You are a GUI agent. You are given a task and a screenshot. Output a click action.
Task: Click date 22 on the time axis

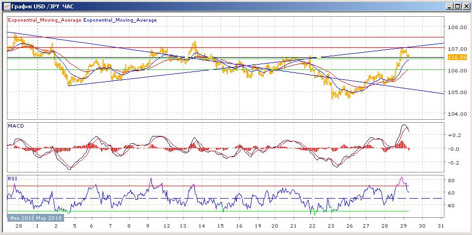(x=312, y=225)
